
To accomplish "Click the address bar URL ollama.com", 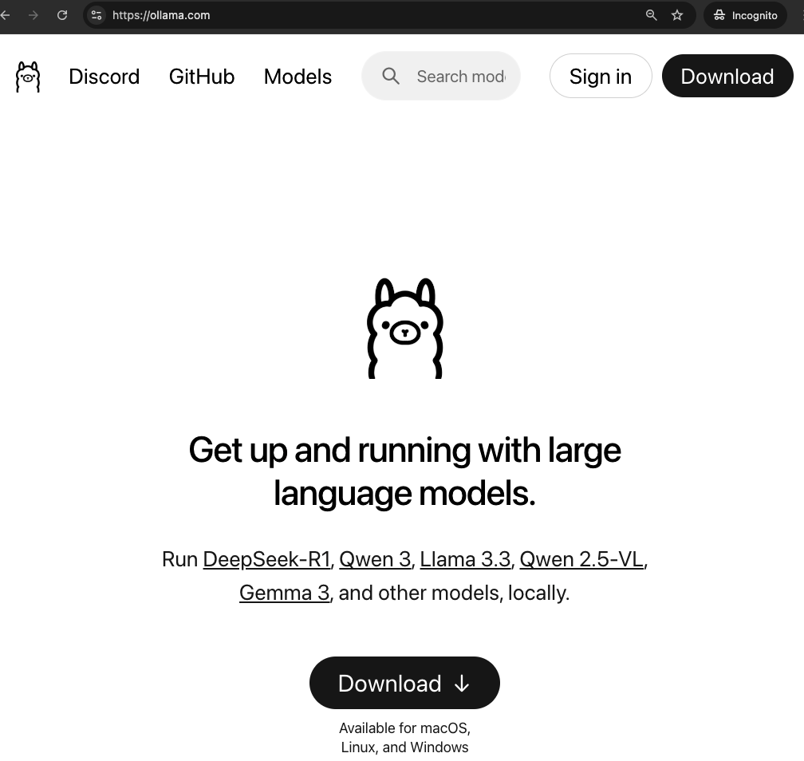I will pyautogui.click(x=161, y=15).
